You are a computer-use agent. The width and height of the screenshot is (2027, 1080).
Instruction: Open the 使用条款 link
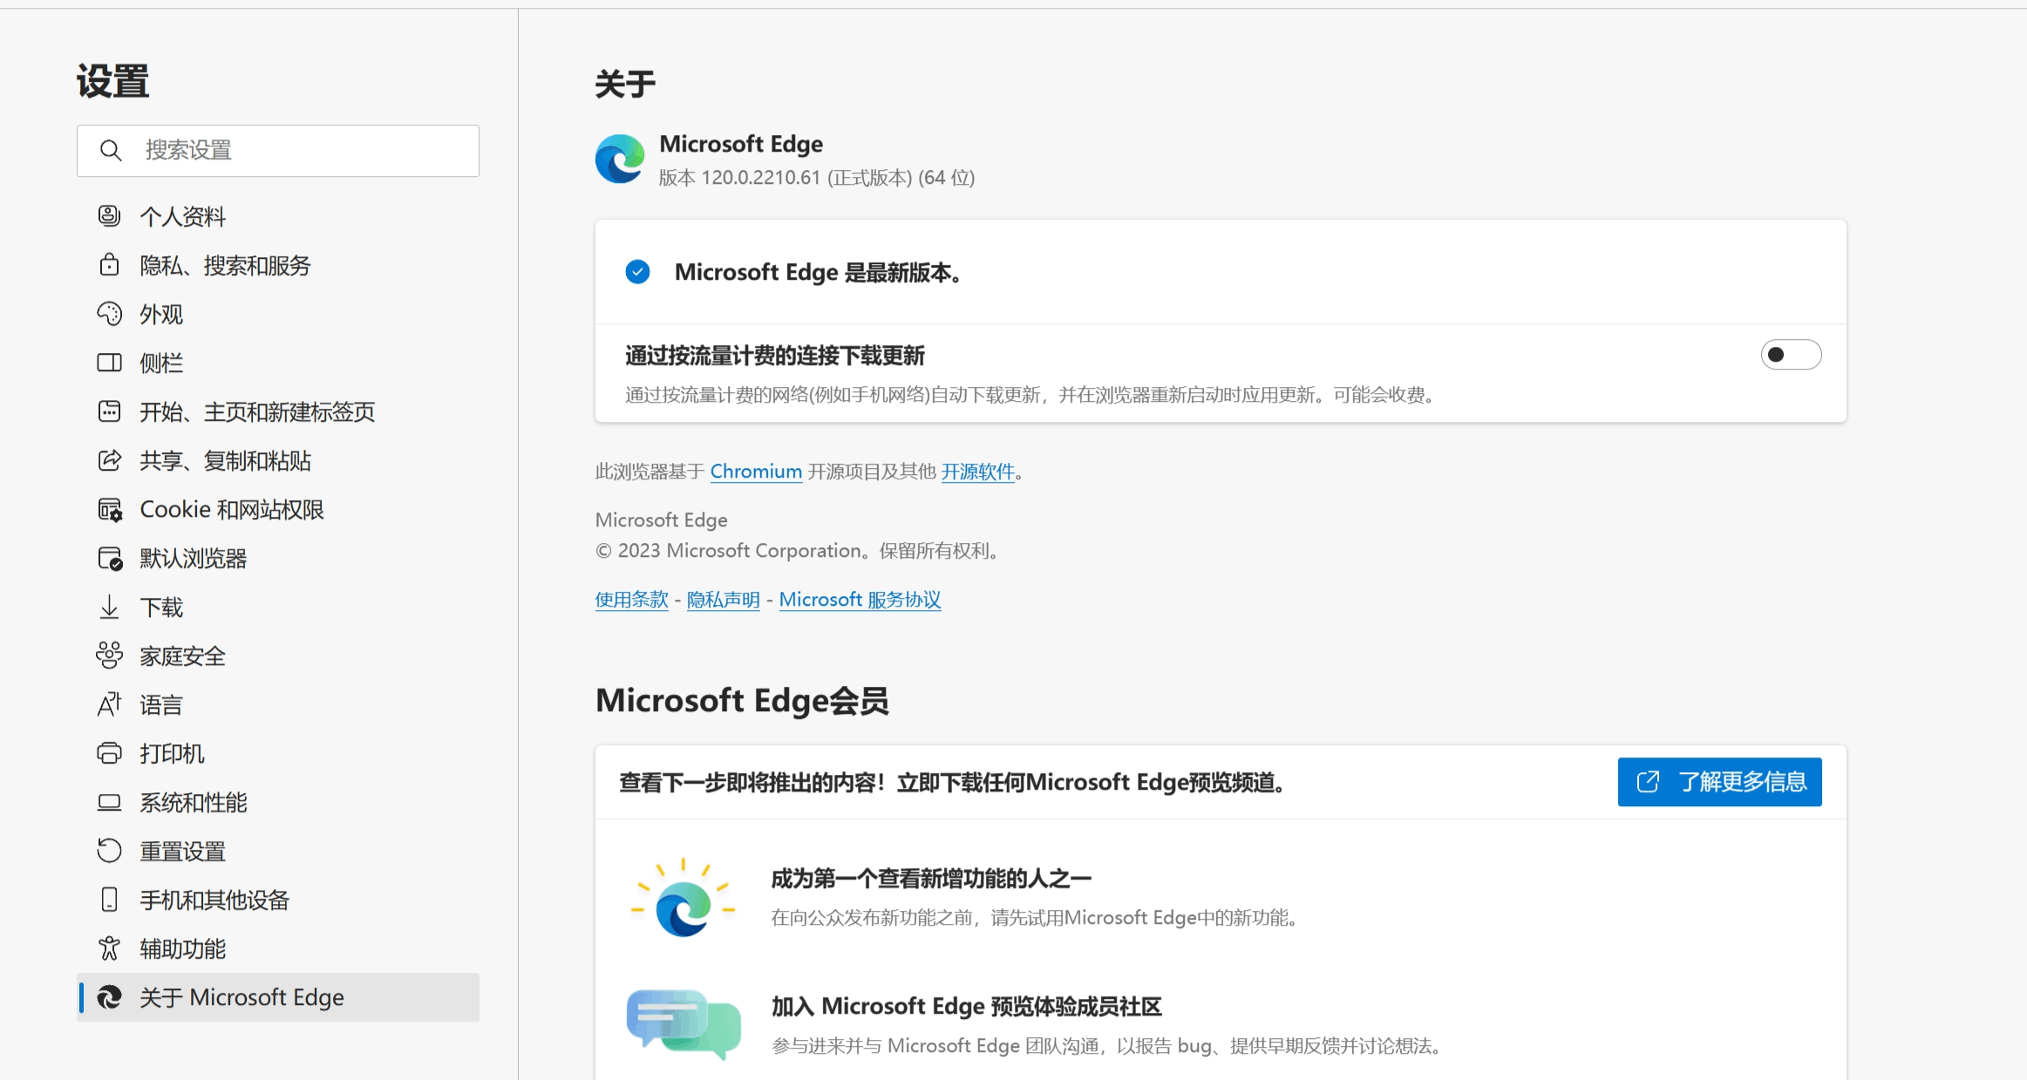(632, 600)
